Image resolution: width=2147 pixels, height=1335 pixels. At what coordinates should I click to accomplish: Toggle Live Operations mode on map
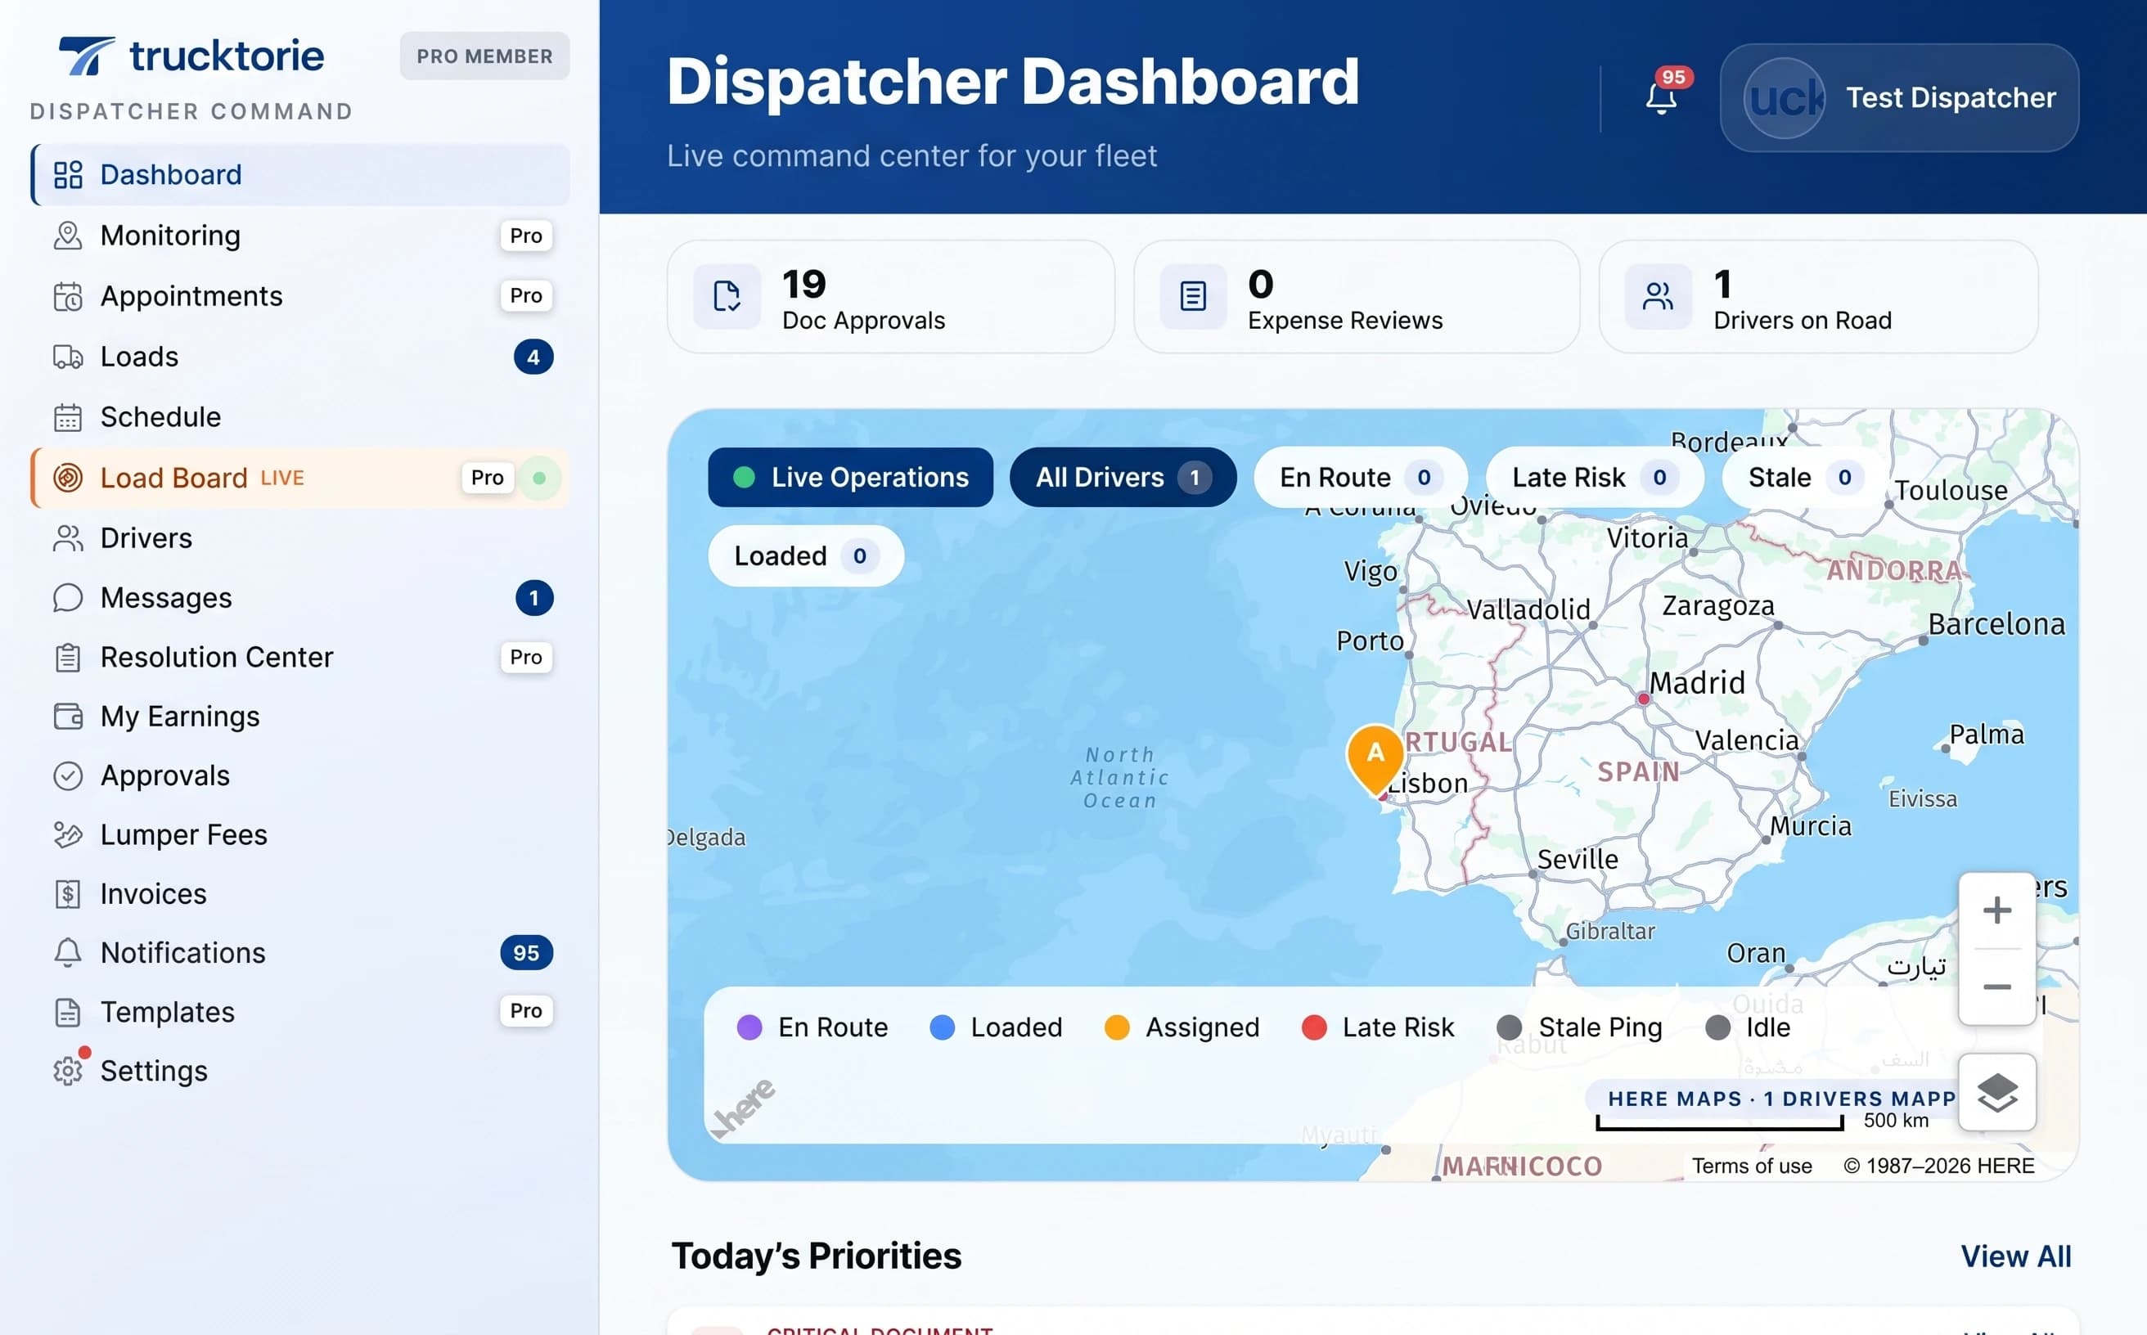click(x=850, y=478)
